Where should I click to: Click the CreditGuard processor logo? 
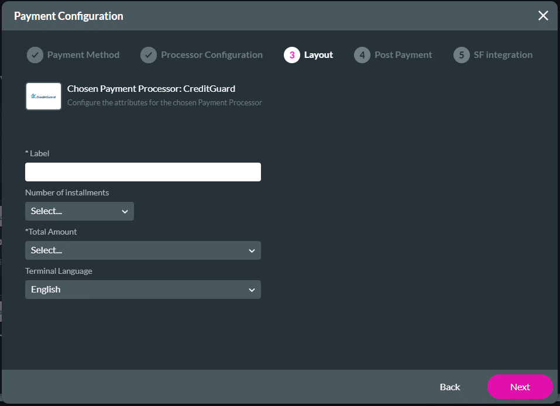tap(43, 96)
